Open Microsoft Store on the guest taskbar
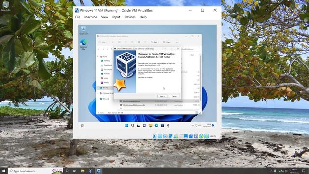This screenshot has width=309, height=174. coord(162,125)
